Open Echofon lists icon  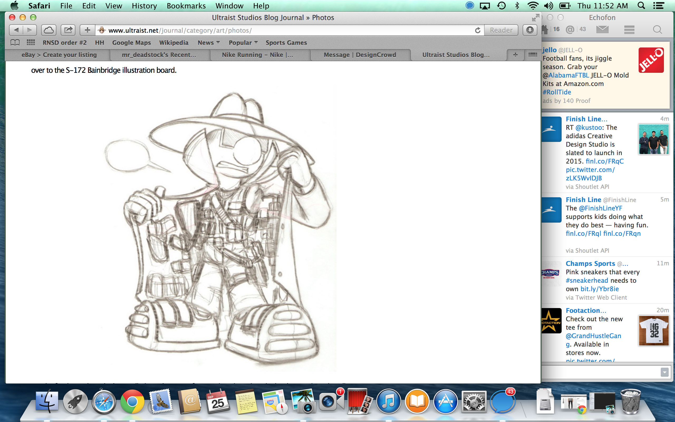click(629, 29)
